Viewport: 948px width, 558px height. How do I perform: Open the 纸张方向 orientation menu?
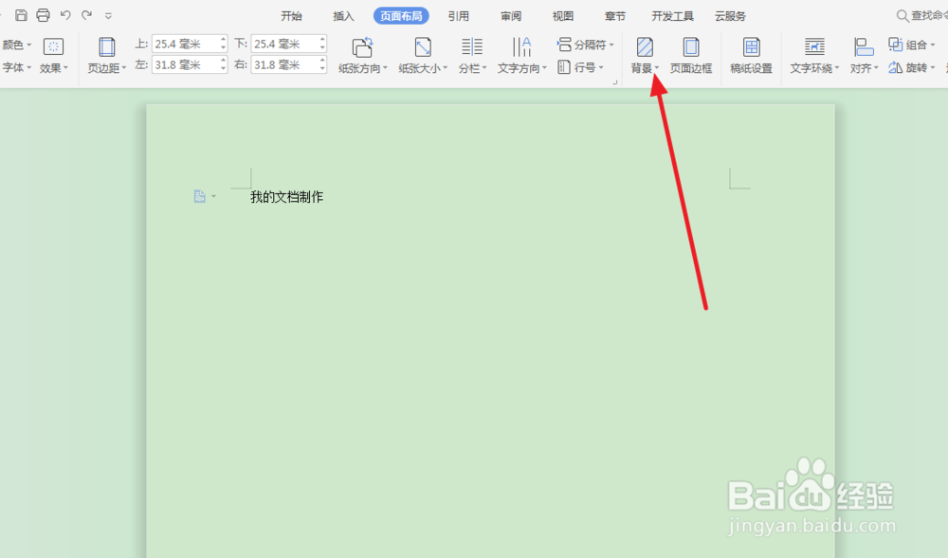(363, 56)
